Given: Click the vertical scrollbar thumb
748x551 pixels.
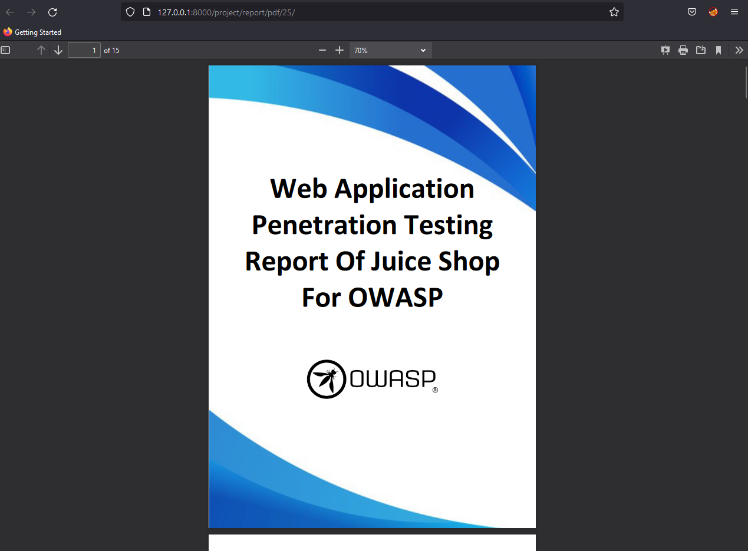Looking at the screenshot, I should click(746, 83).
